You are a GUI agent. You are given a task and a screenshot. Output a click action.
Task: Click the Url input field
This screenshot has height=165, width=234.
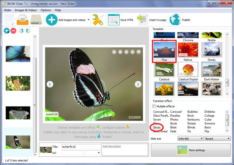72,153
